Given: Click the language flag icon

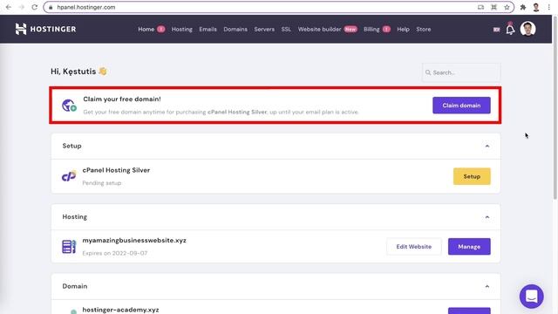Looking at the screenshot, I should pos(496,30).
